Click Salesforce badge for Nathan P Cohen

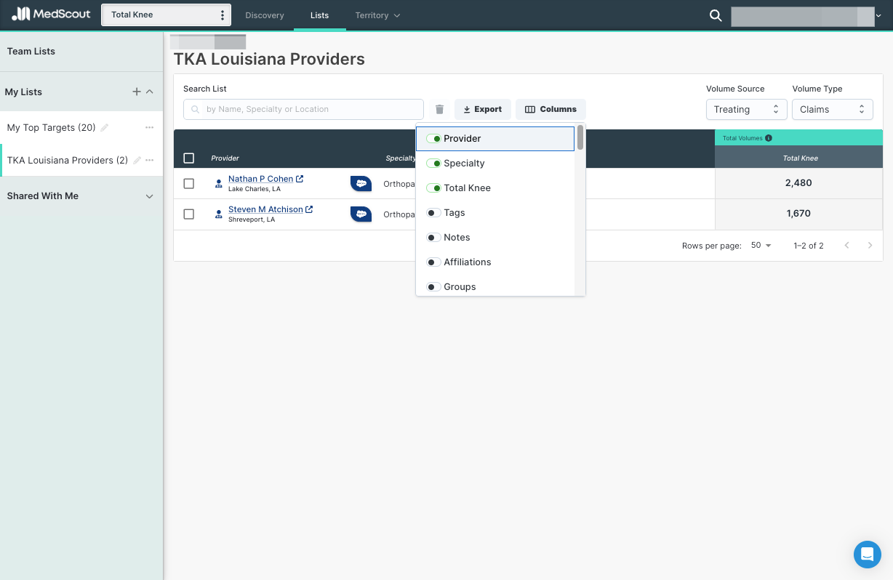361,183
